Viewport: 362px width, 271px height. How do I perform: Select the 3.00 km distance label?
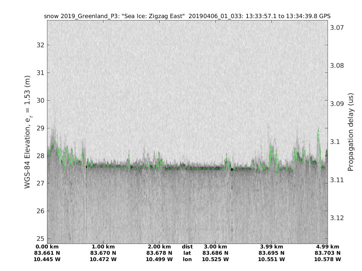(215, 247)
